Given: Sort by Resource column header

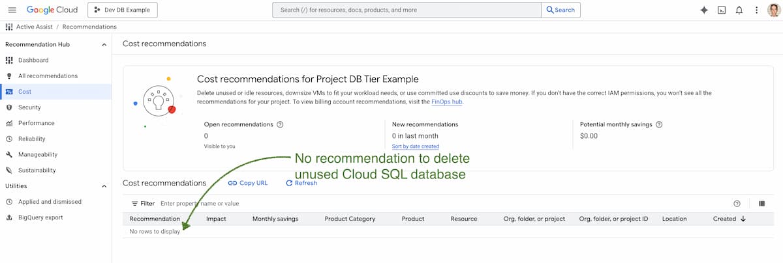Looking at the screenshot, I should (x=464, y=219).
